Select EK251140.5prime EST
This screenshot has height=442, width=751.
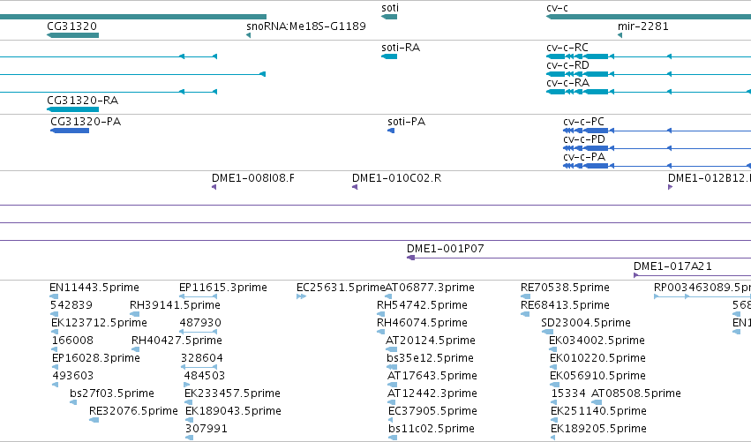(x=554, y=420)
